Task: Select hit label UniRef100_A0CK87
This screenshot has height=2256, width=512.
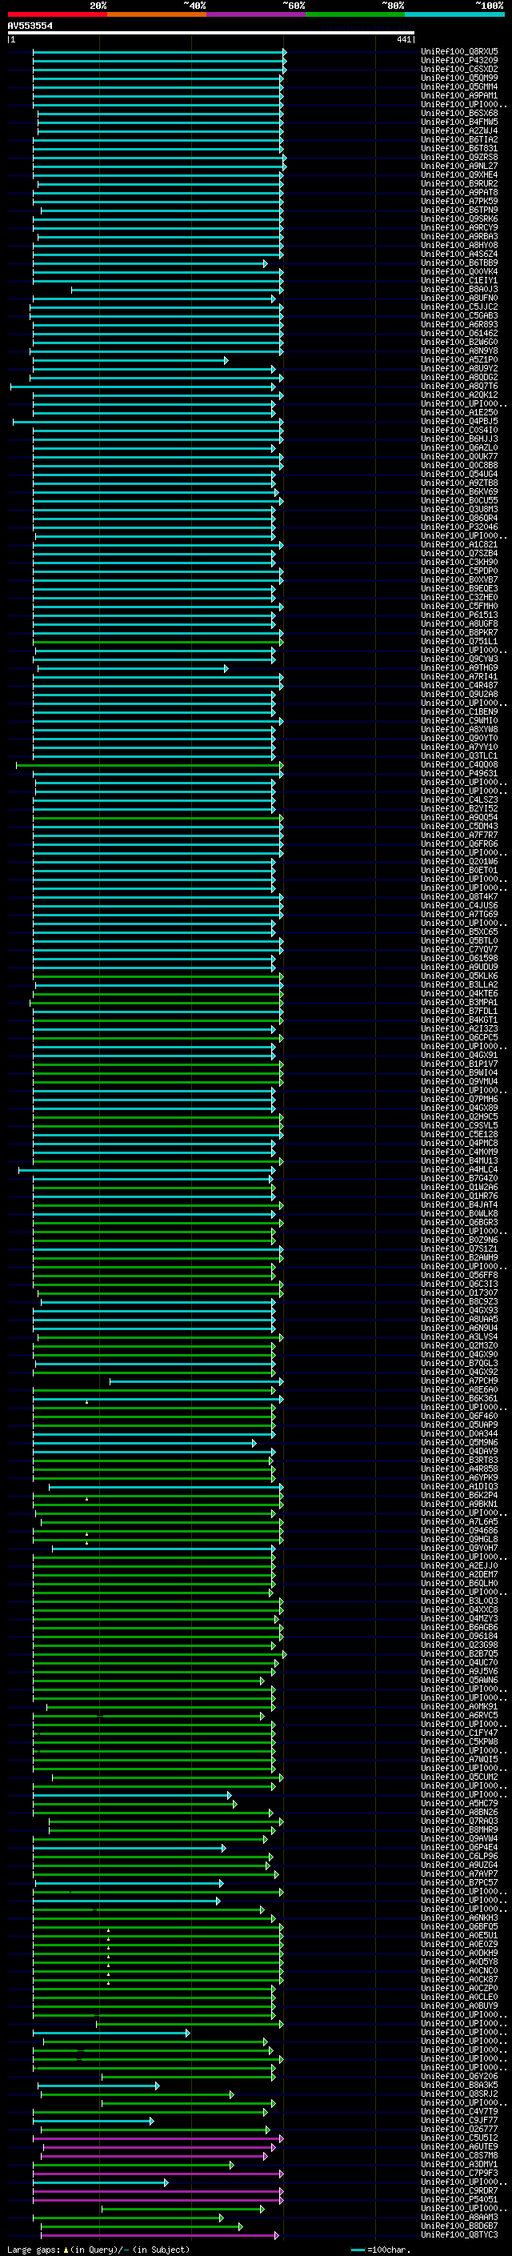Action: tap(459, 1979)
